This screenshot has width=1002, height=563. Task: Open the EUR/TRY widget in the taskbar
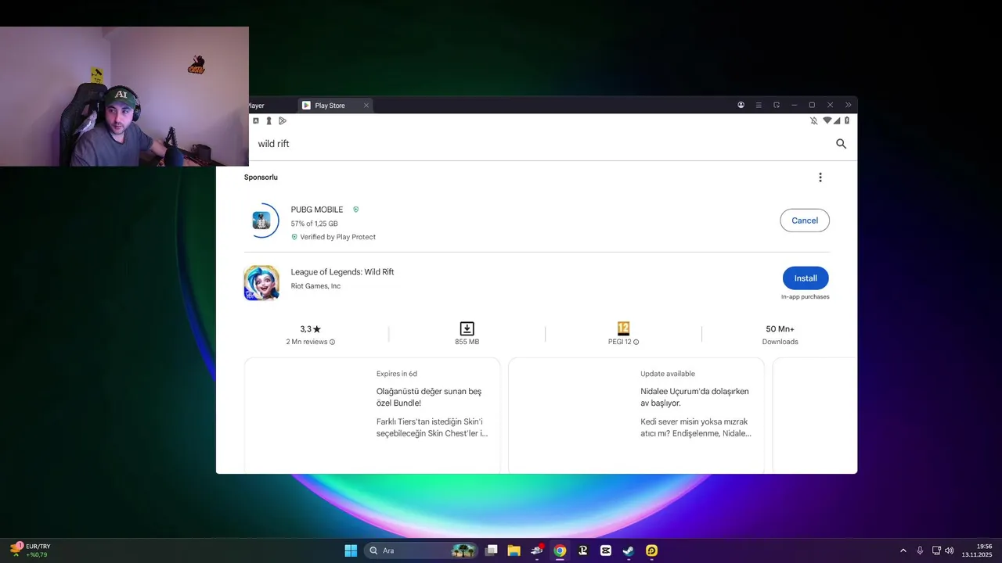tap(31, 550)
